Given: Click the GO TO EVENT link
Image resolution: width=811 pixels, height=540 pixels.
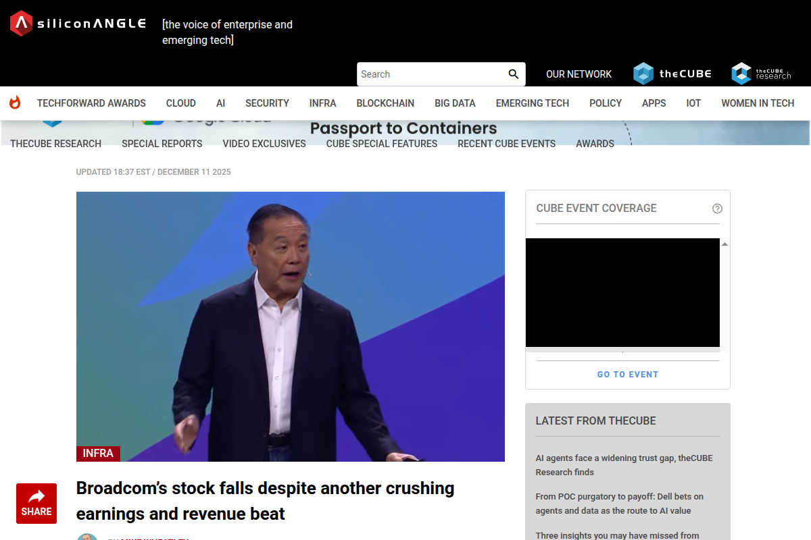Looking at the screenshot, I should [x=628, y=375].
